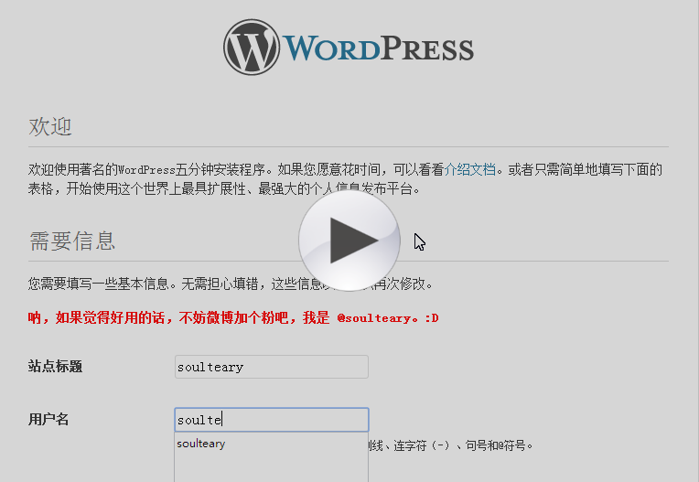Click the WordPress logo
The height and width of the screenshot is (482, 699).
(x=349, y=48)
